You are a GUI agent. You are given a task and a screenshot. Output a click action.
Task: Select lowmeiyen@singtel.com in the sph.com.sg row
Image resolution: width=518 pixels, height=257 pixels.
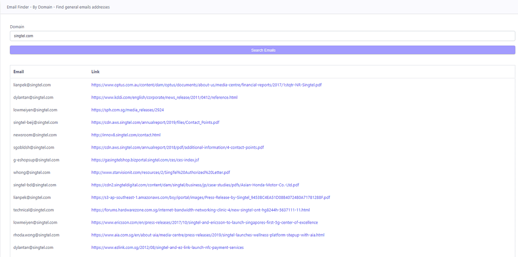[35, 110]
